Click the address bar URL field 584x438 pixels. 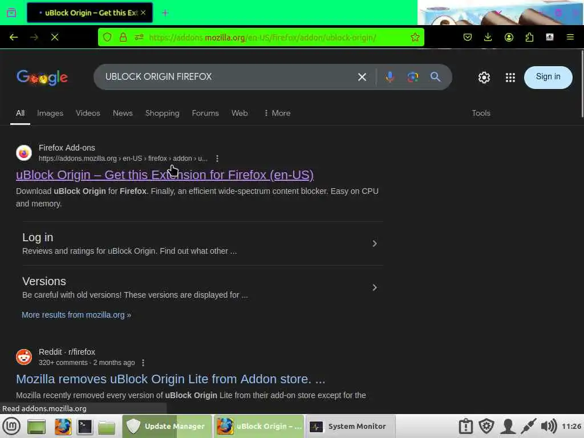(x=262, y=38)
